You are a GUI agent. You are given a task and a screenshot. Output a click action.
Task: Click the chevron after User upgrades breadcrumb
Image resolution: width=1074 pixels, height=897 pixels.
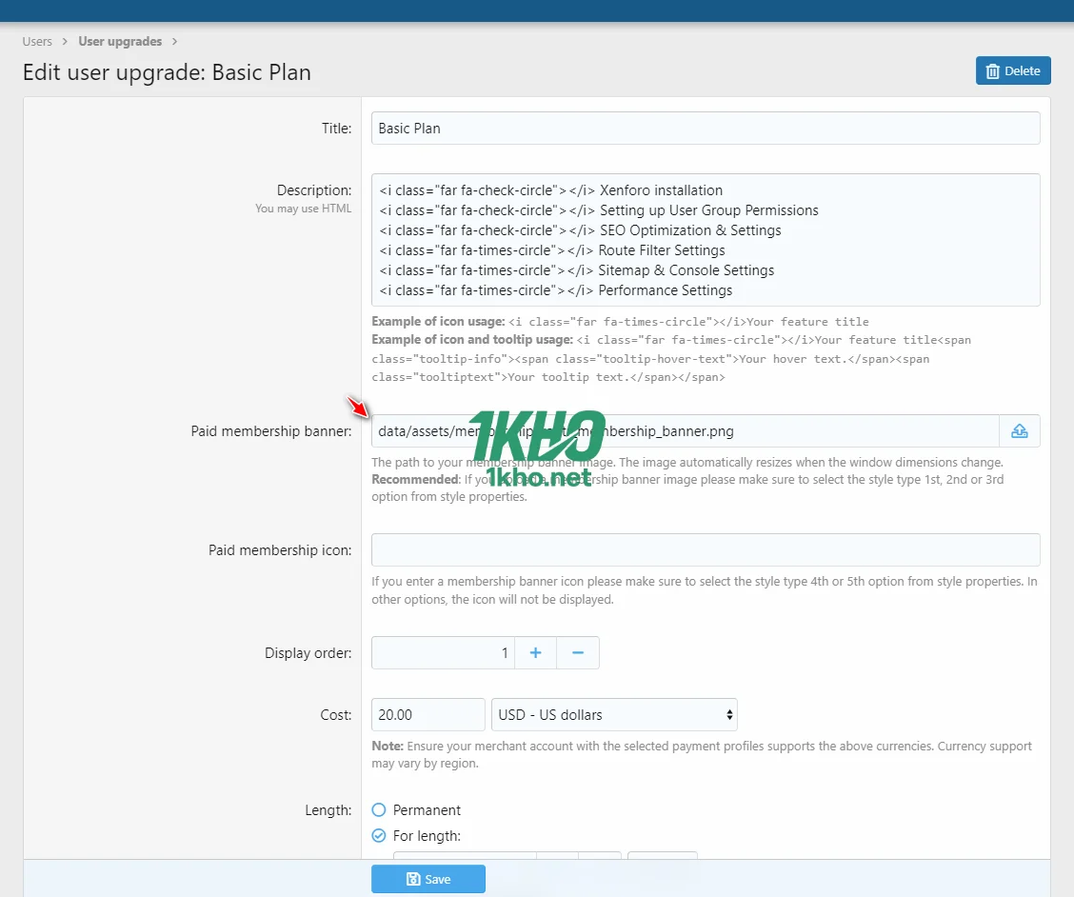[174, 42]
